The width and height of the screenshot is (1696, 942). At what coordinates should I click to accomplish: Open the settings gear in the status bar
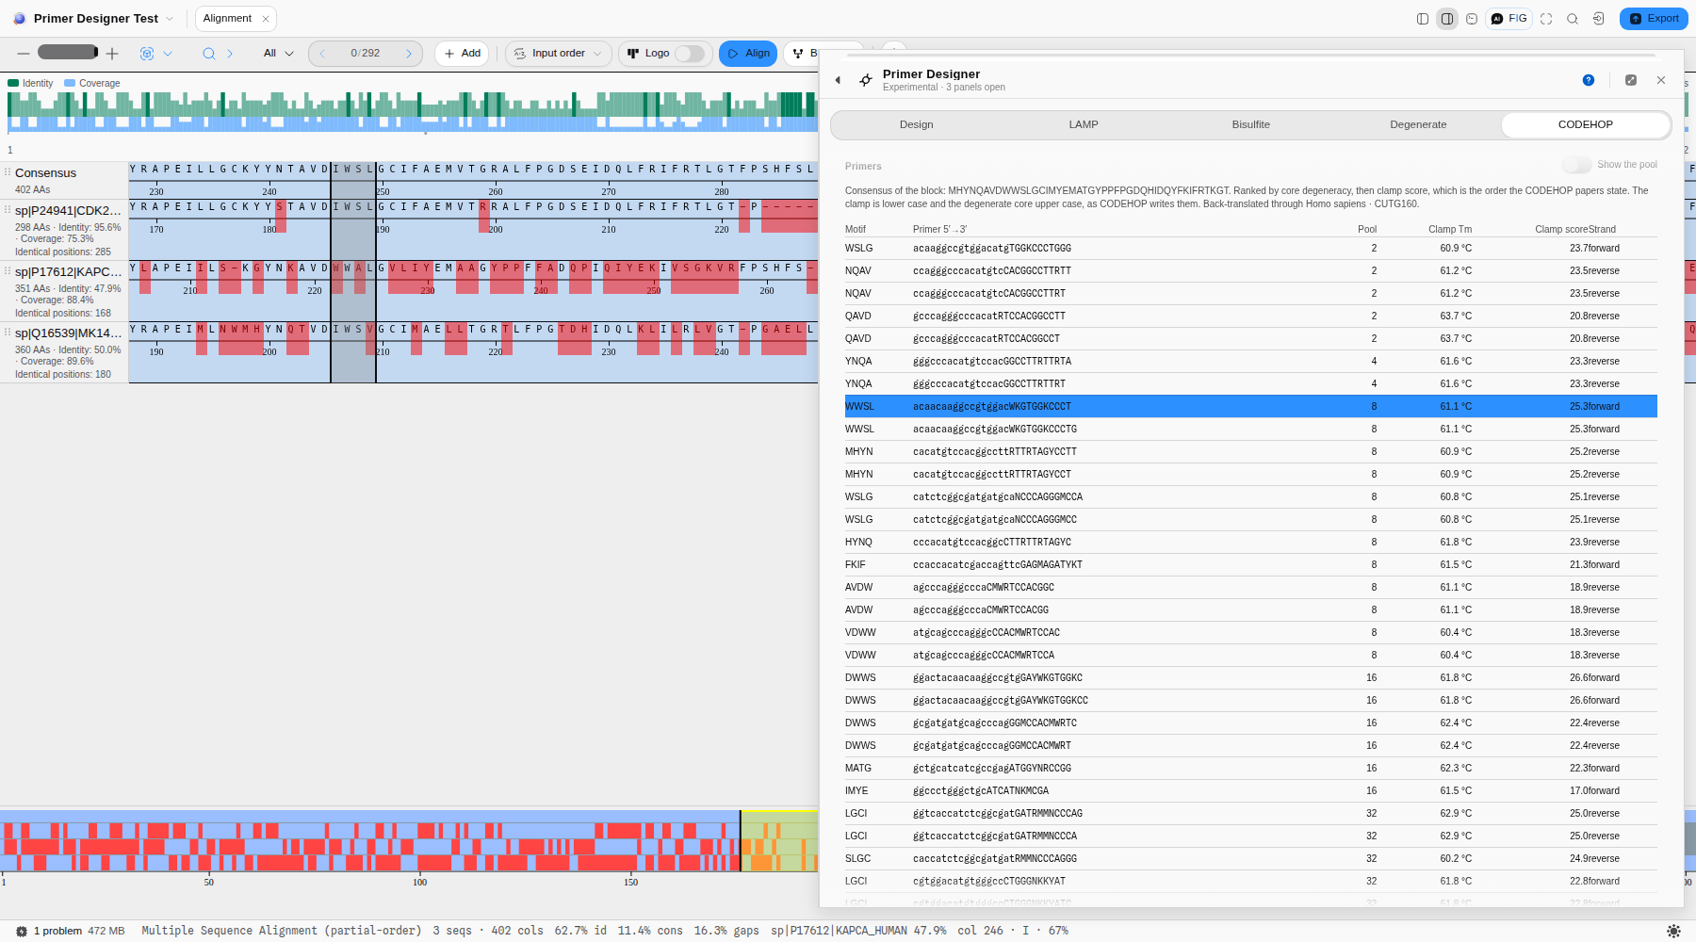tap(1673, 931)
